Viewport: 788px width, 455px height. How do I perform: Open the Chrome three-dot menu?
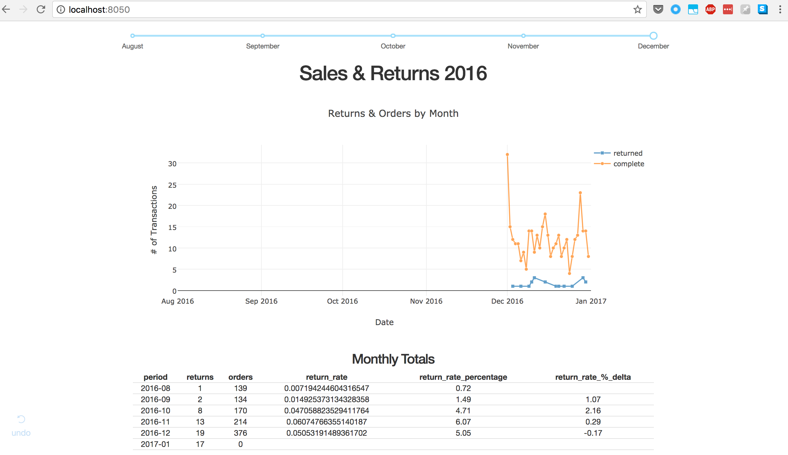click(x=780, y=9)
